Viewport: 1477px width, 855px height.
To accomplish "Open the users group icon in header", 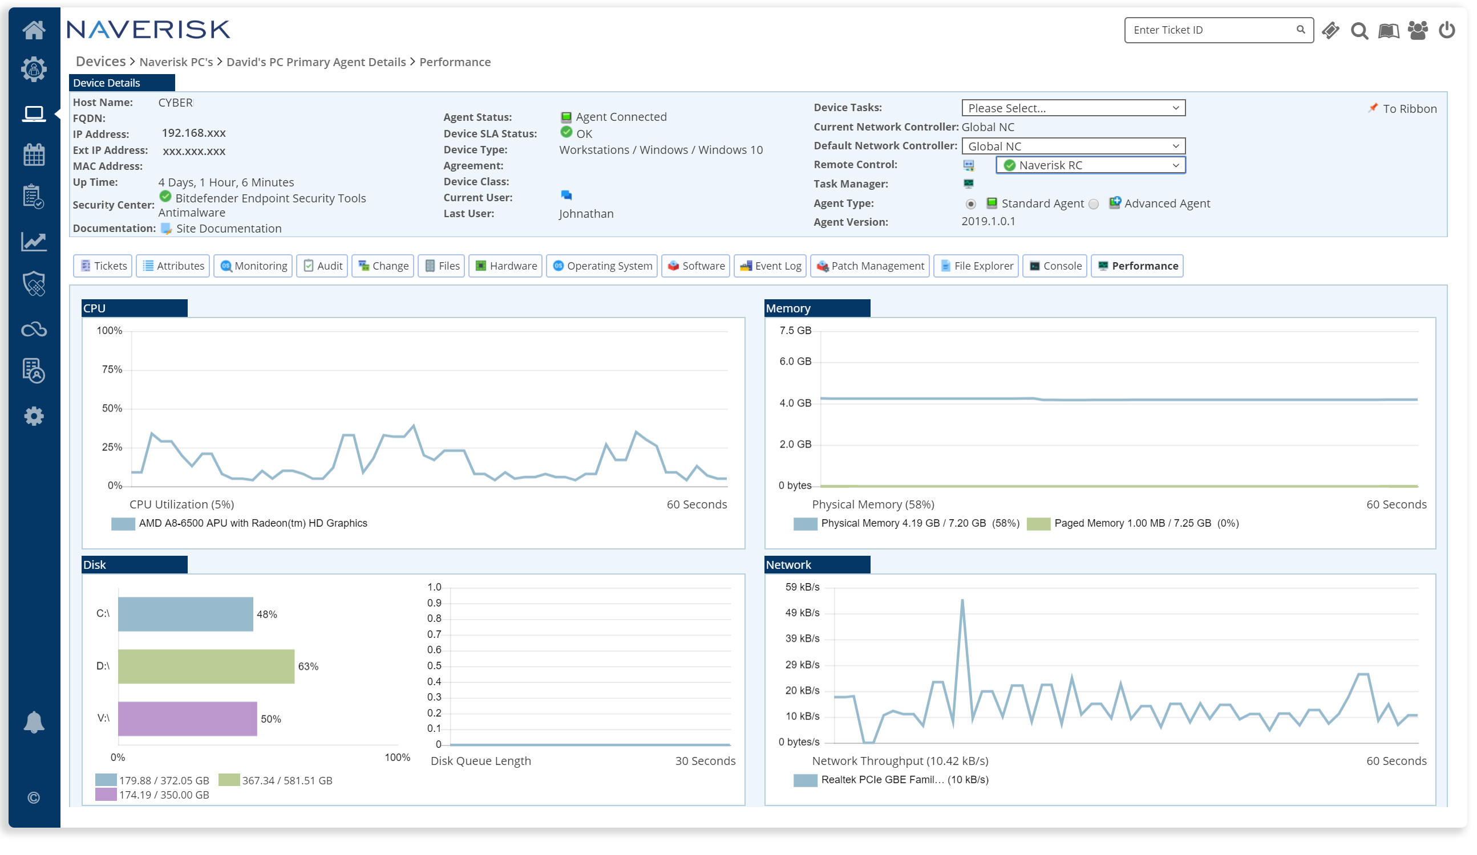I will pos(1418,30).
